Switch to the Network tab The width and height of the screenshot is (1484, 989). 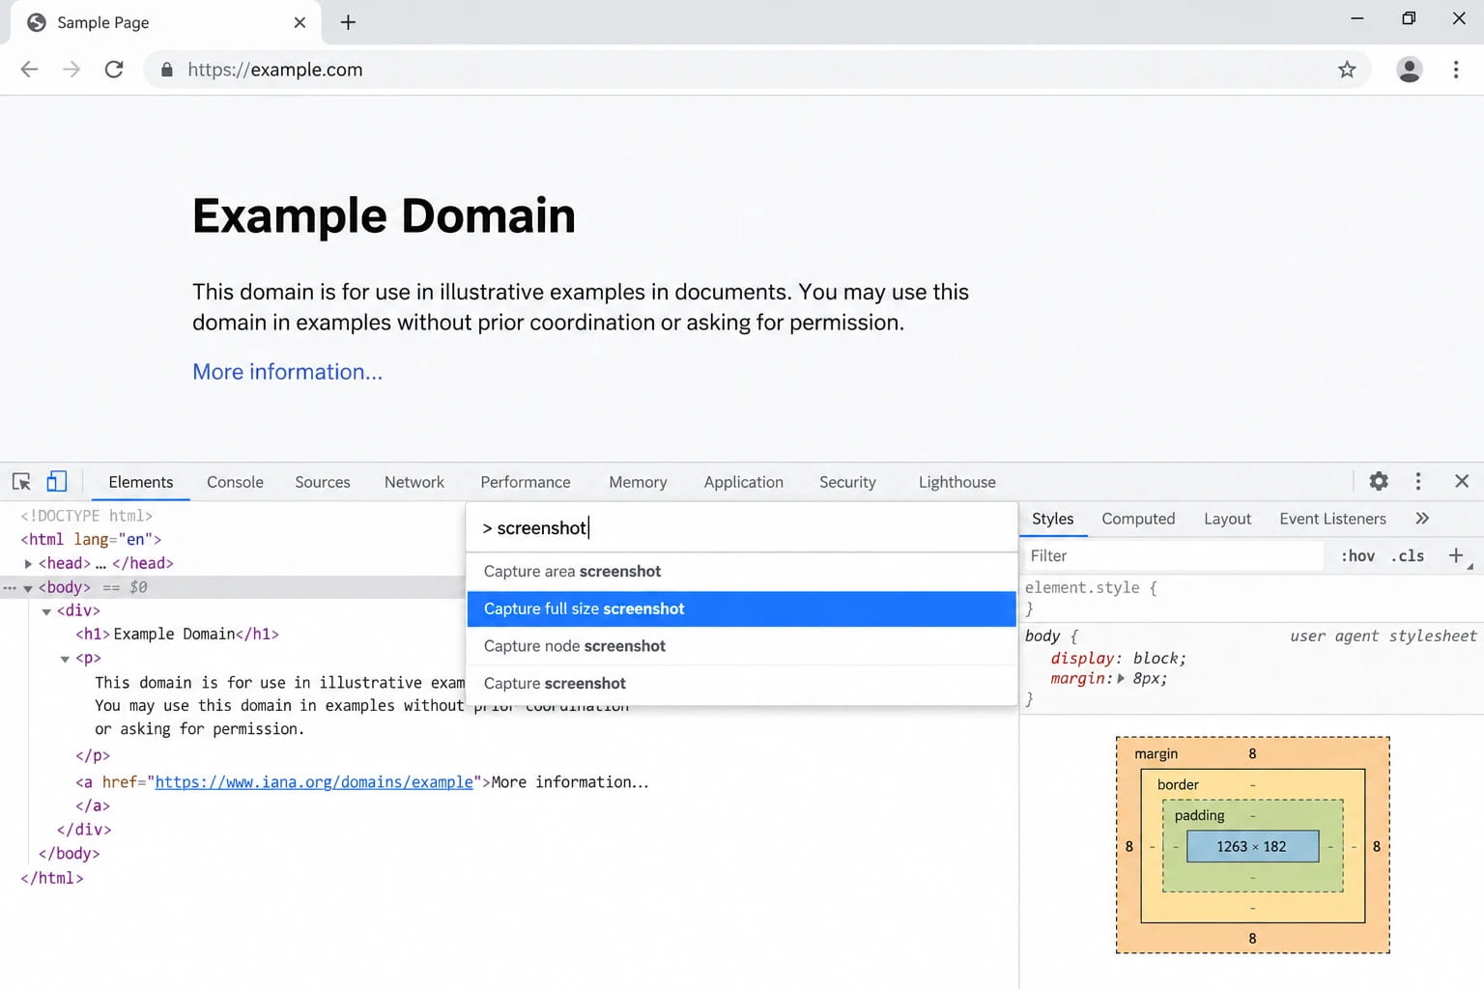tap(414, 482)
